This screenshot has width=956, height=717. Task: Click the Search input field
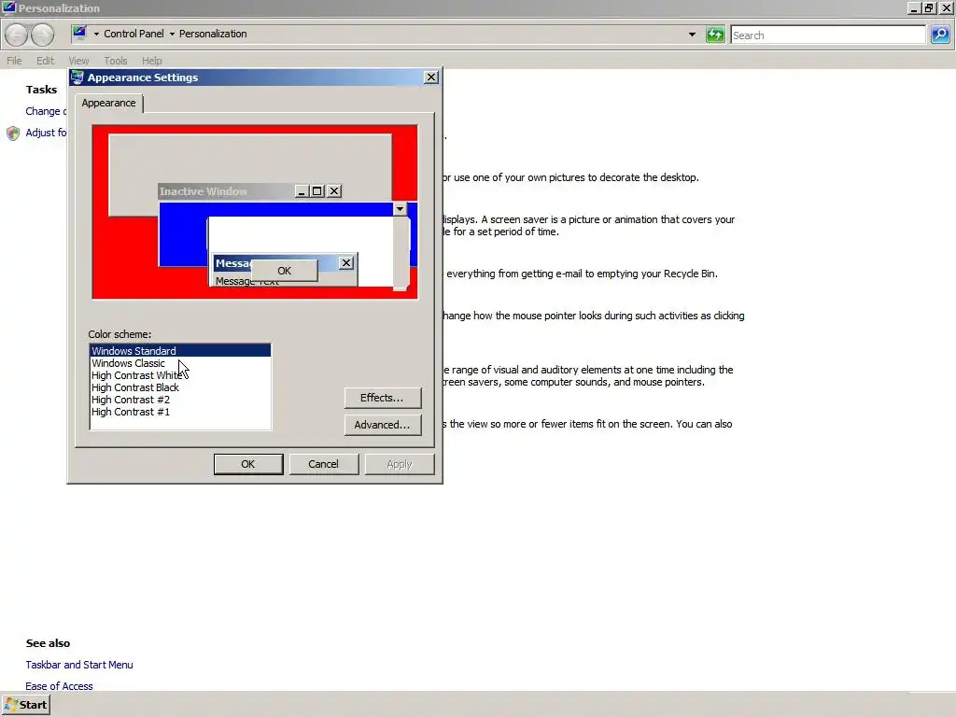[828, 35]
